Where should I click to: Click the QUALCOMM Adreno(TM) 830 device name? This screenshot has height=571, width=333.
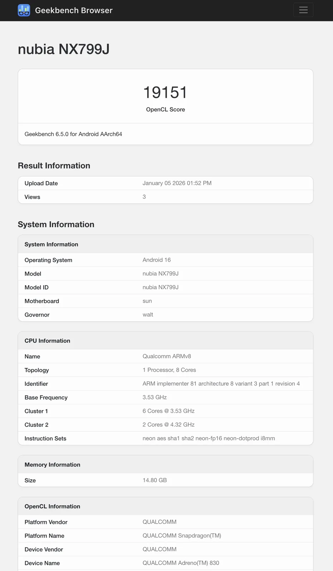(x=181, y=563)
